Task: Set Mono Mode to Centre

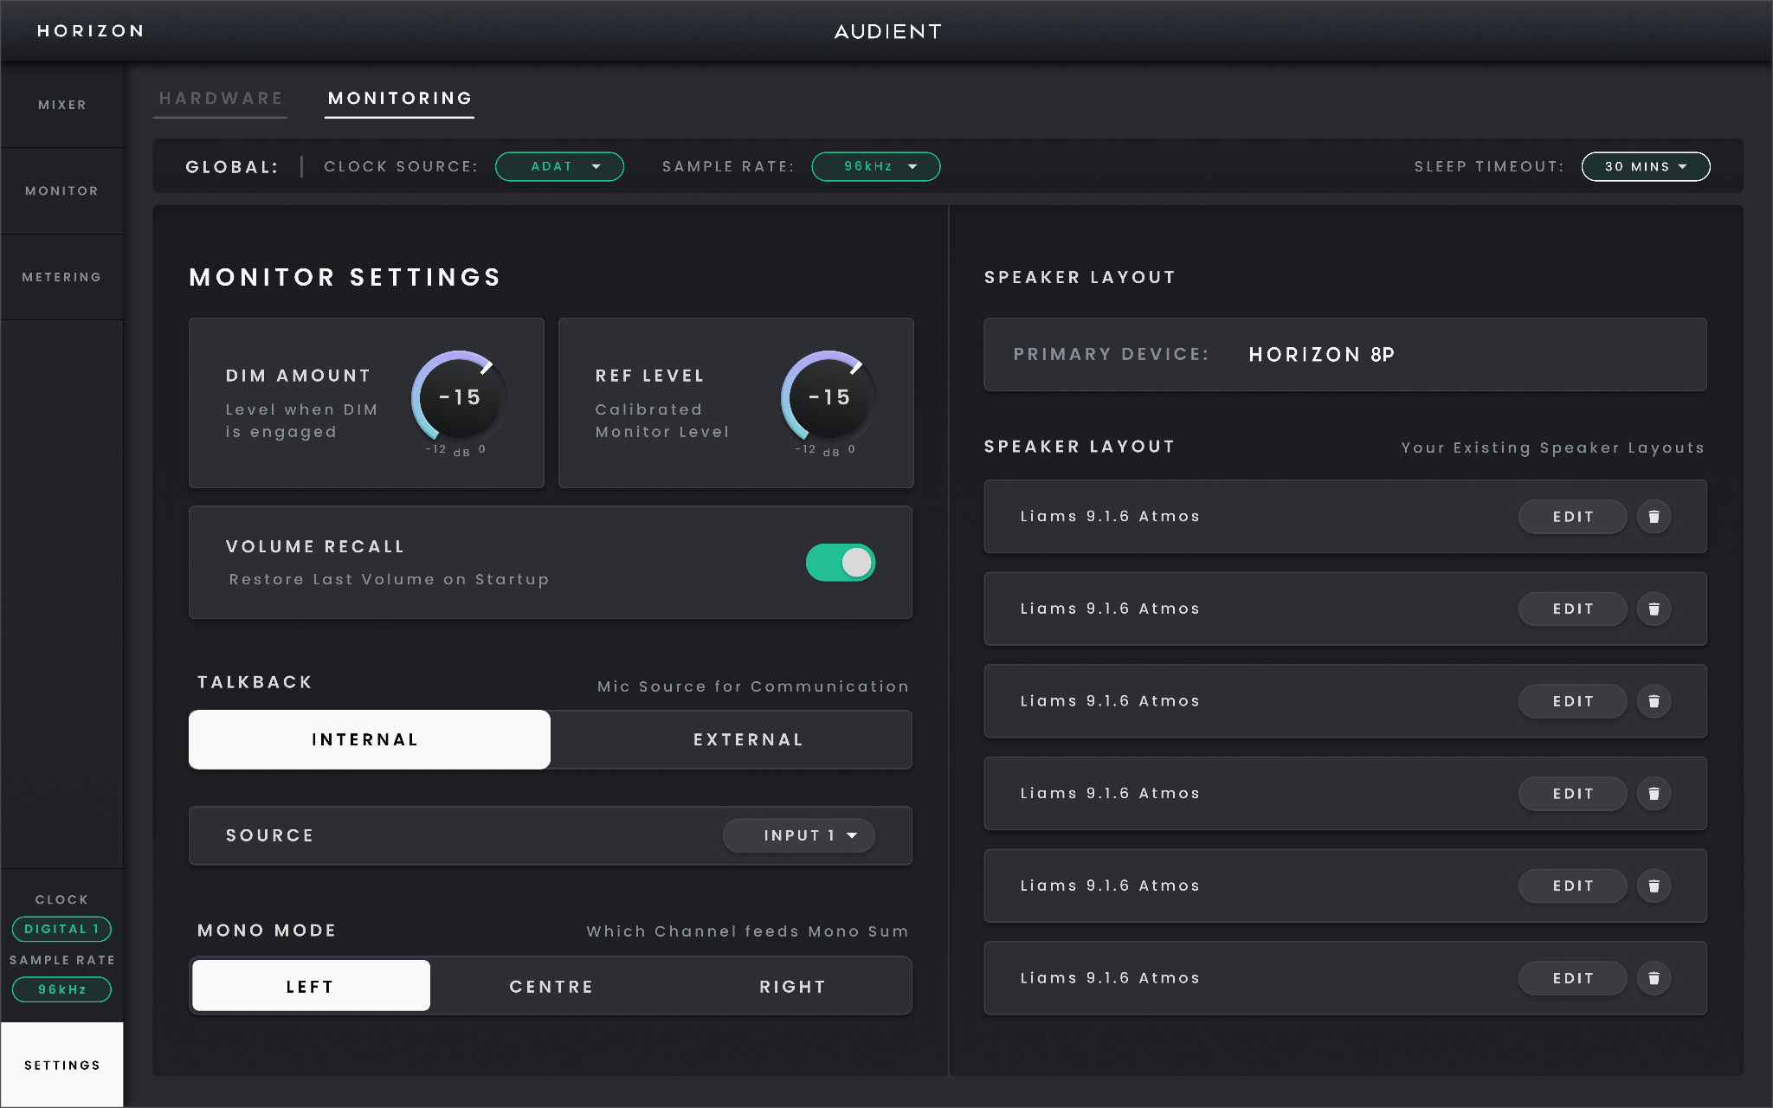Action: pyautogui.click(x=551, y=986)
